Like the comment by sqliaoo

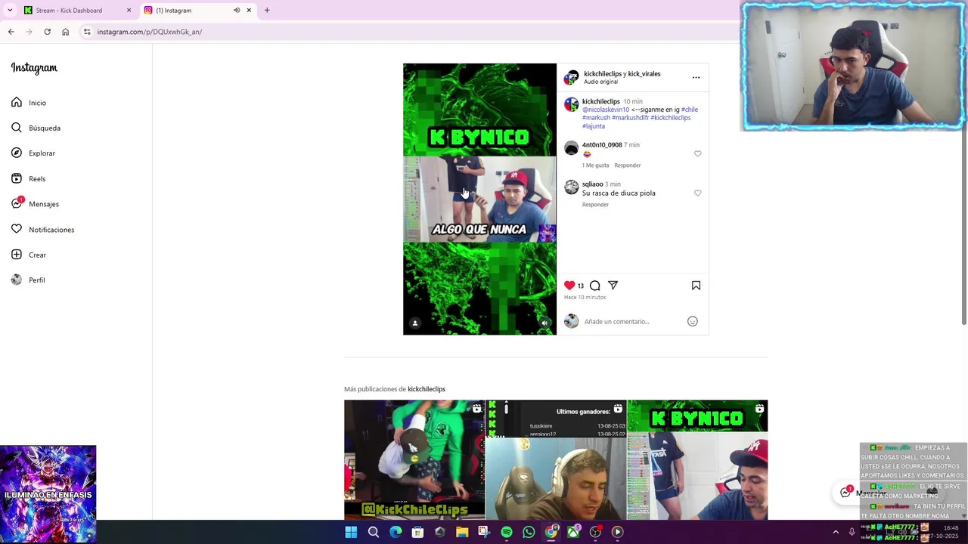pyautogui.click(x=697, y=193)
